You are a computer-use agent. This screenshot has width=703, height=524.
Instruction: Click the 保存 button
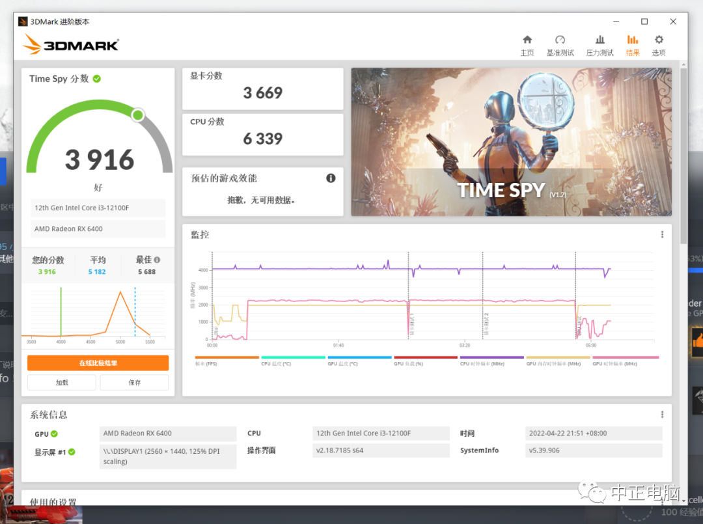tap(135, 382)
